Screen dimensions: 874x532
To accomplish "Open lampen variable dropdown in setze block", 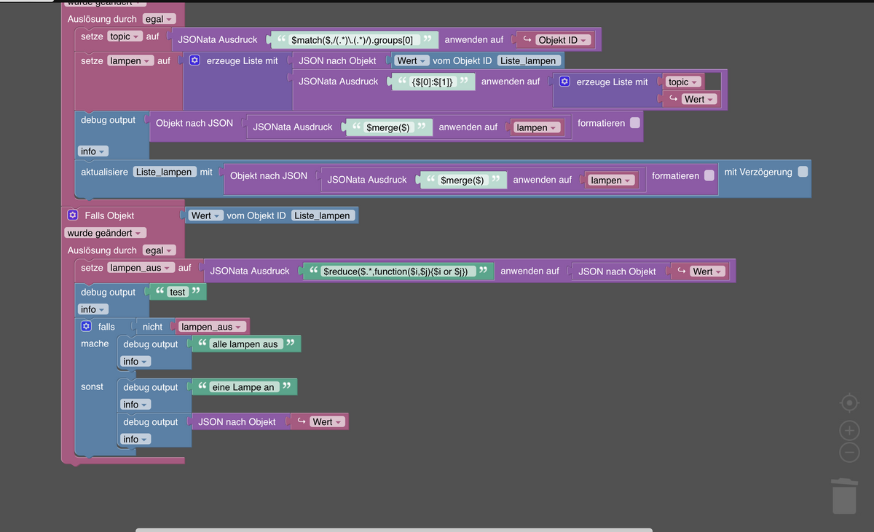I will click(130, 61).
